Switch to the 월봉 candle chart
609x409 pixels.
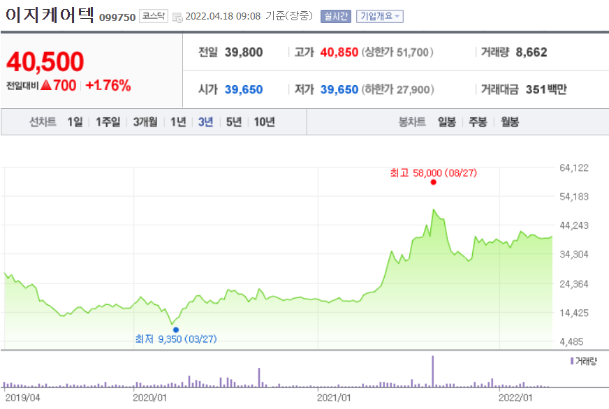pyautogui.click(x=510, y=122)
